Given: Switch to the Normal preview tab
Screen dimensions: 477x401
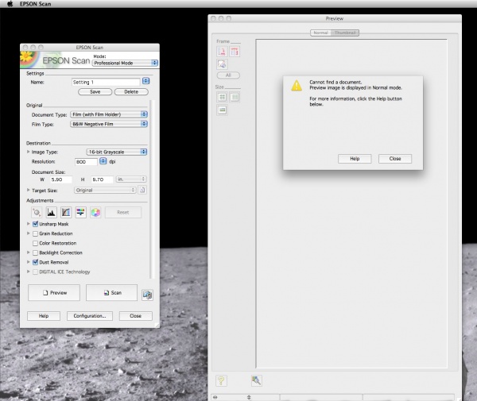Looking at the screenshot, I should pos(320,33).
